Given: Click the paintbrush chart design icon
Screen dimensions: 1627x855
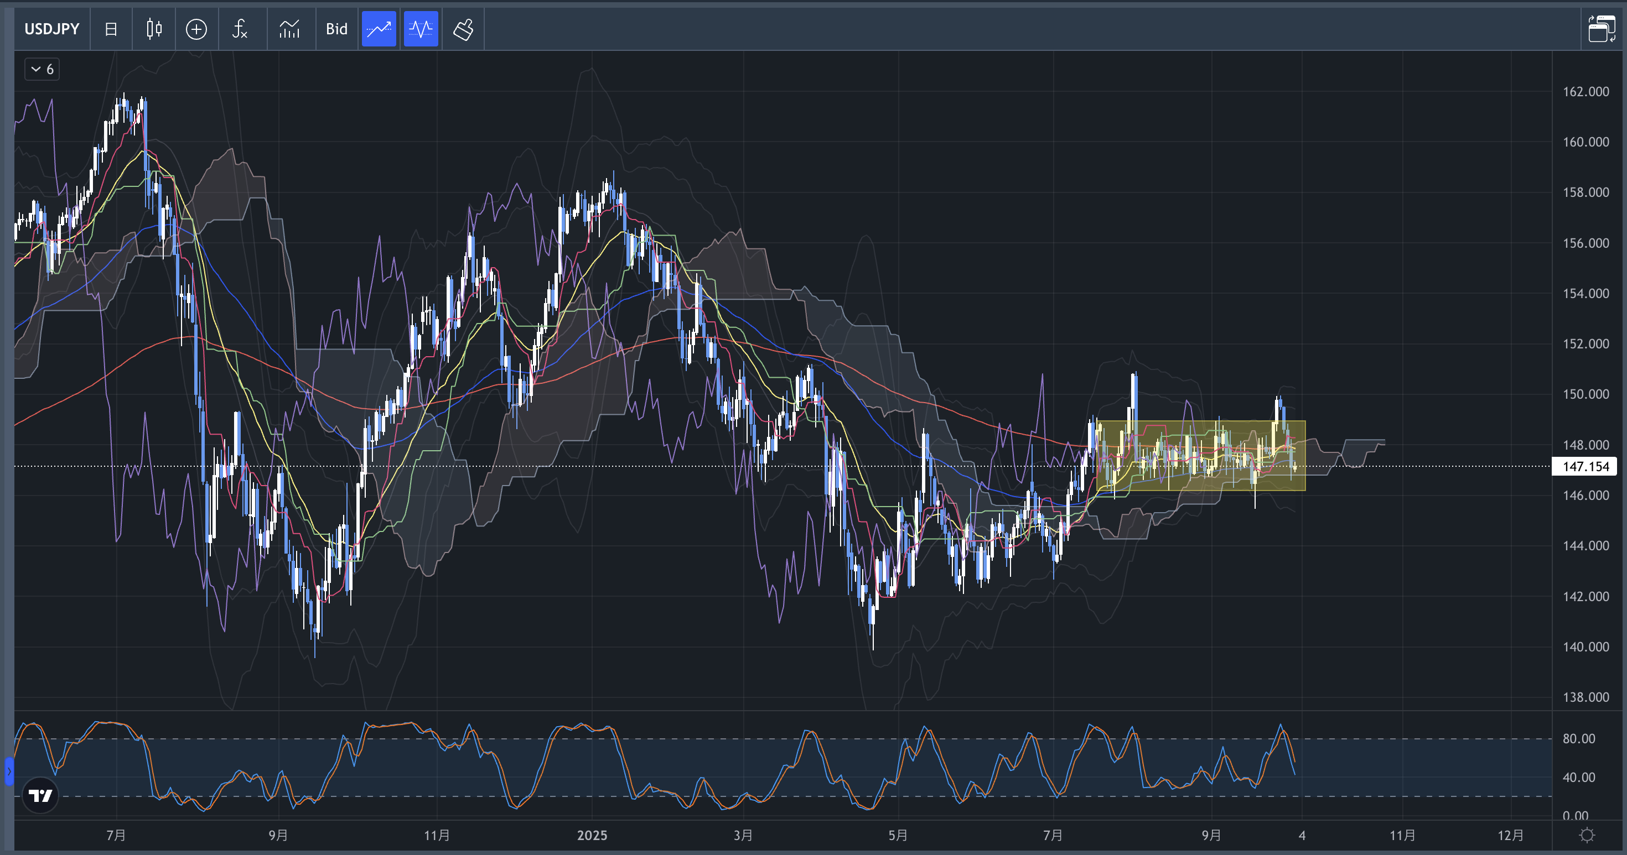Looking at the screenshot, I should 463,29.
